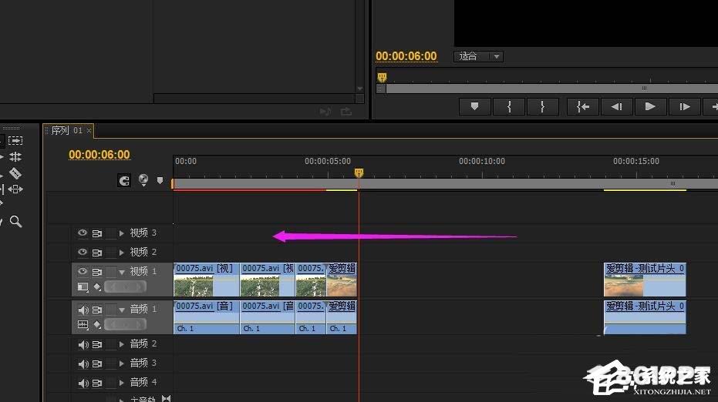This screenshot has width=718, height=402.
Task: Toggle sync lock on 视频 1 track
Action: coord(97,272)
